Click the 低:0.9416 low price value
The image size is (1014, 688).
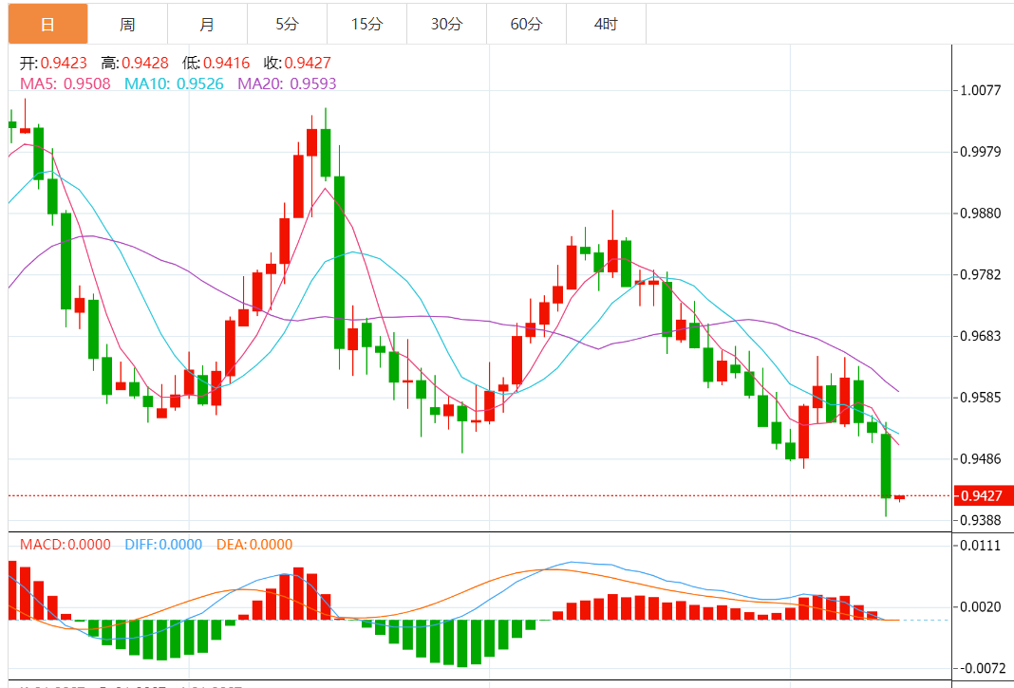coord(216,63)
